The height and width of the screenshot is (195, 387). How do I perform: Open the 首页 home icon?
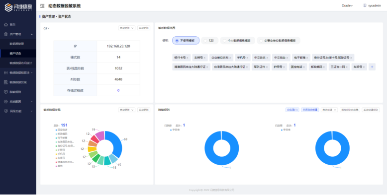tap(6, 25)
